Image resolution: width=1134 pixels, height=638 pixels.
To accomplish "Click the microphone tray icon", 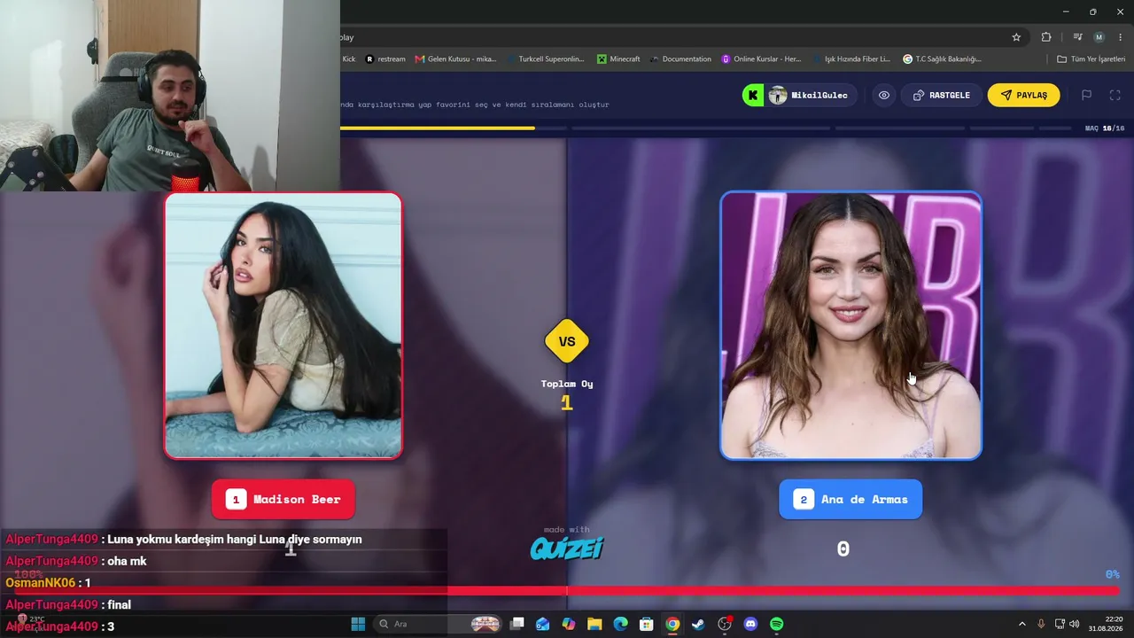I will click(x=1041, y=624).
